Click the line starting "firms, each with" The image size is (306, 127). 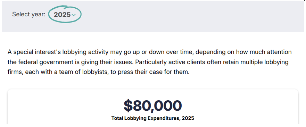pos(99,72)
